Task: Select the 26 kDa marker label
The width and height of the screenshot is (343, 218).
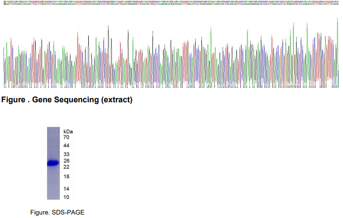Action: pyautogui.click(x=66, y=160)
